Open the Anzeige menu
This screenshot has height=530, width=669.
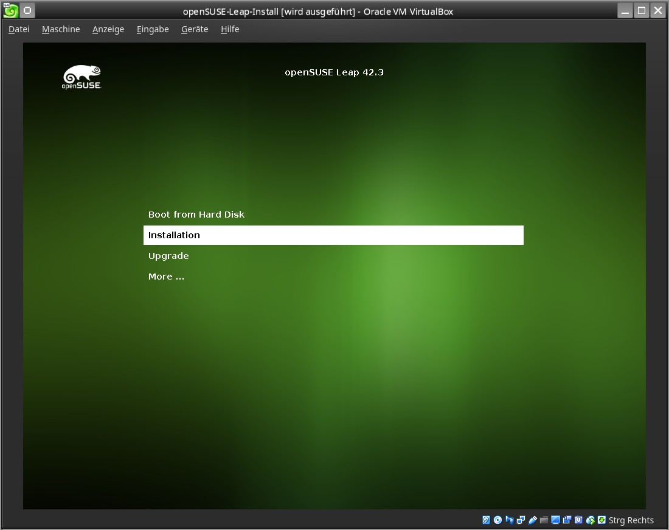(x=108, y=29)
